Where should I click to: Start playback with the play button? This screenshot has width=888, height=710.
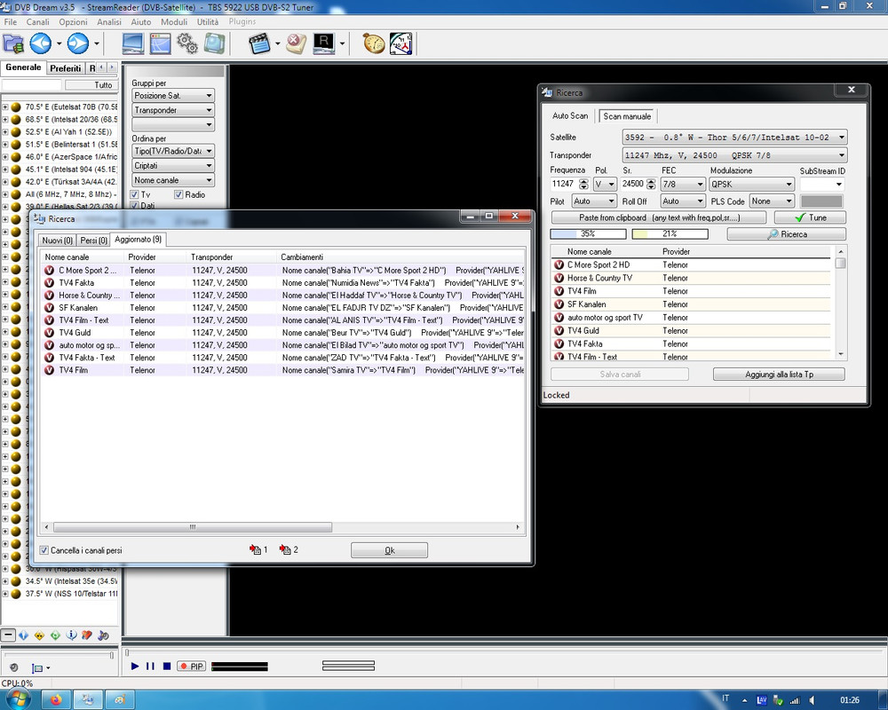click(x=135, y=666)
